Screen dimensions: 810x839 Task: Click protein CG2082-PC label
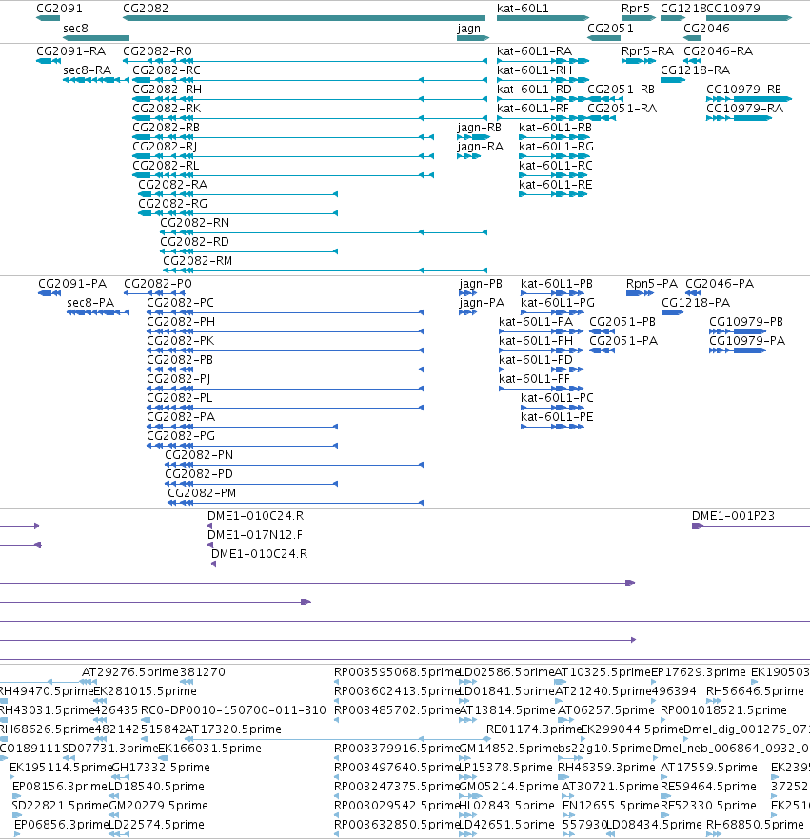click(180, 303)
